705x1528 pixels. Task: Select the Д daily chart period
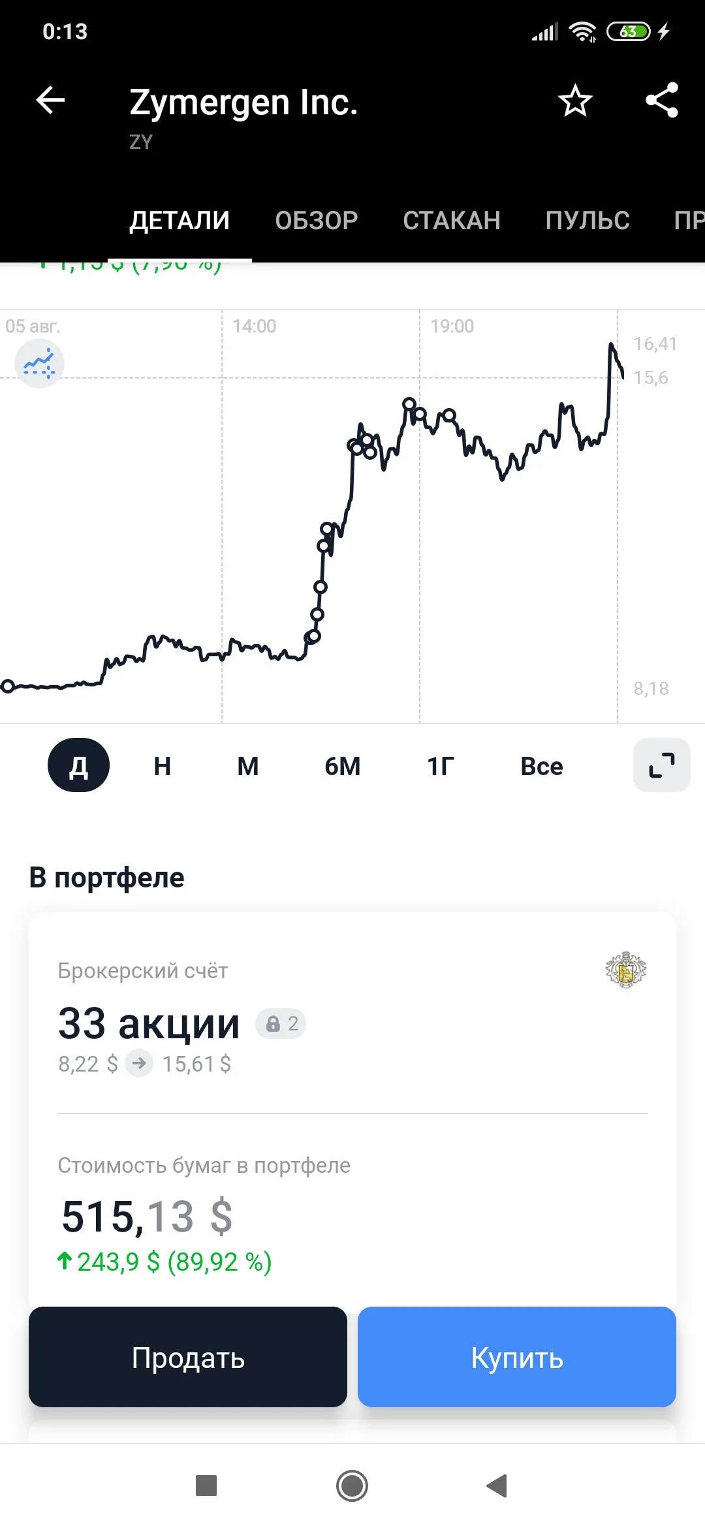(x=78, y=765)
